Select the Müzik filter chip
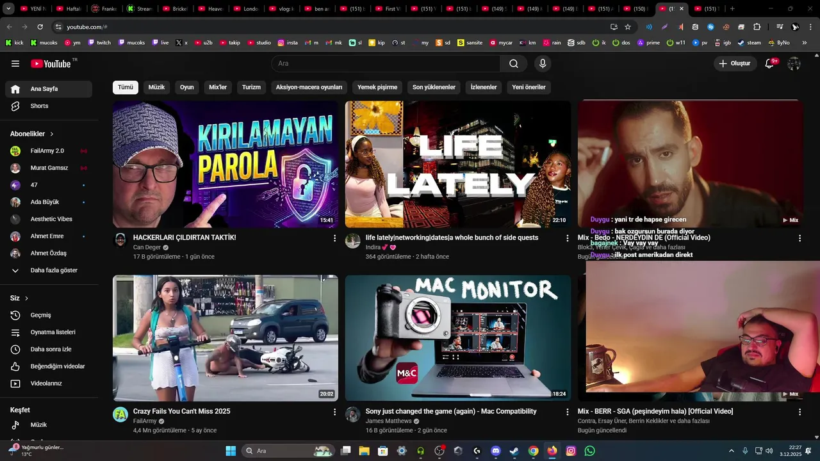The height and width of the screenshot is (461, 820). click(156, 87)
